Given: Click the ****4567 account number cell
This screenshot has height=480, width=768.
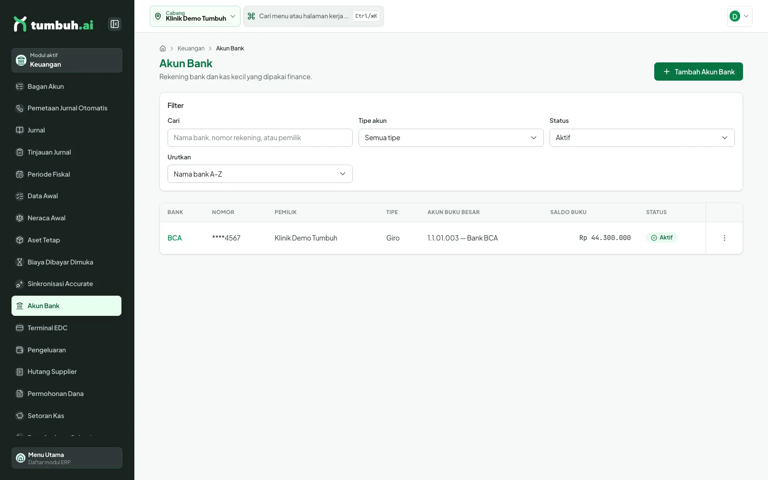Looking at the screenshot, I should click(x=226, y=238).
